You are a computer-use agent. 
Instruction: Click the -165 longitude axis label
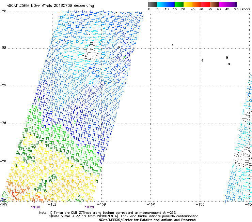click(x=3, y=204)
